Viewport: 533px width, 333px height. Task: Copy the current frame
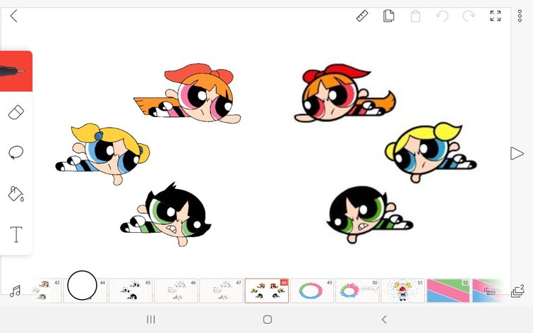click(388, 16)
